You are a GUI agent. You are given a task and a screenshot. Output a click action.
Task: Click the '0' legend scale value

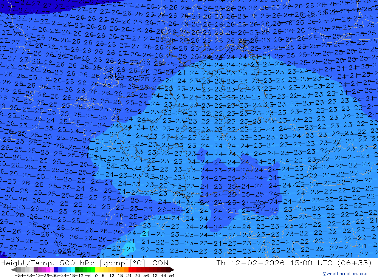pos(96,275)
